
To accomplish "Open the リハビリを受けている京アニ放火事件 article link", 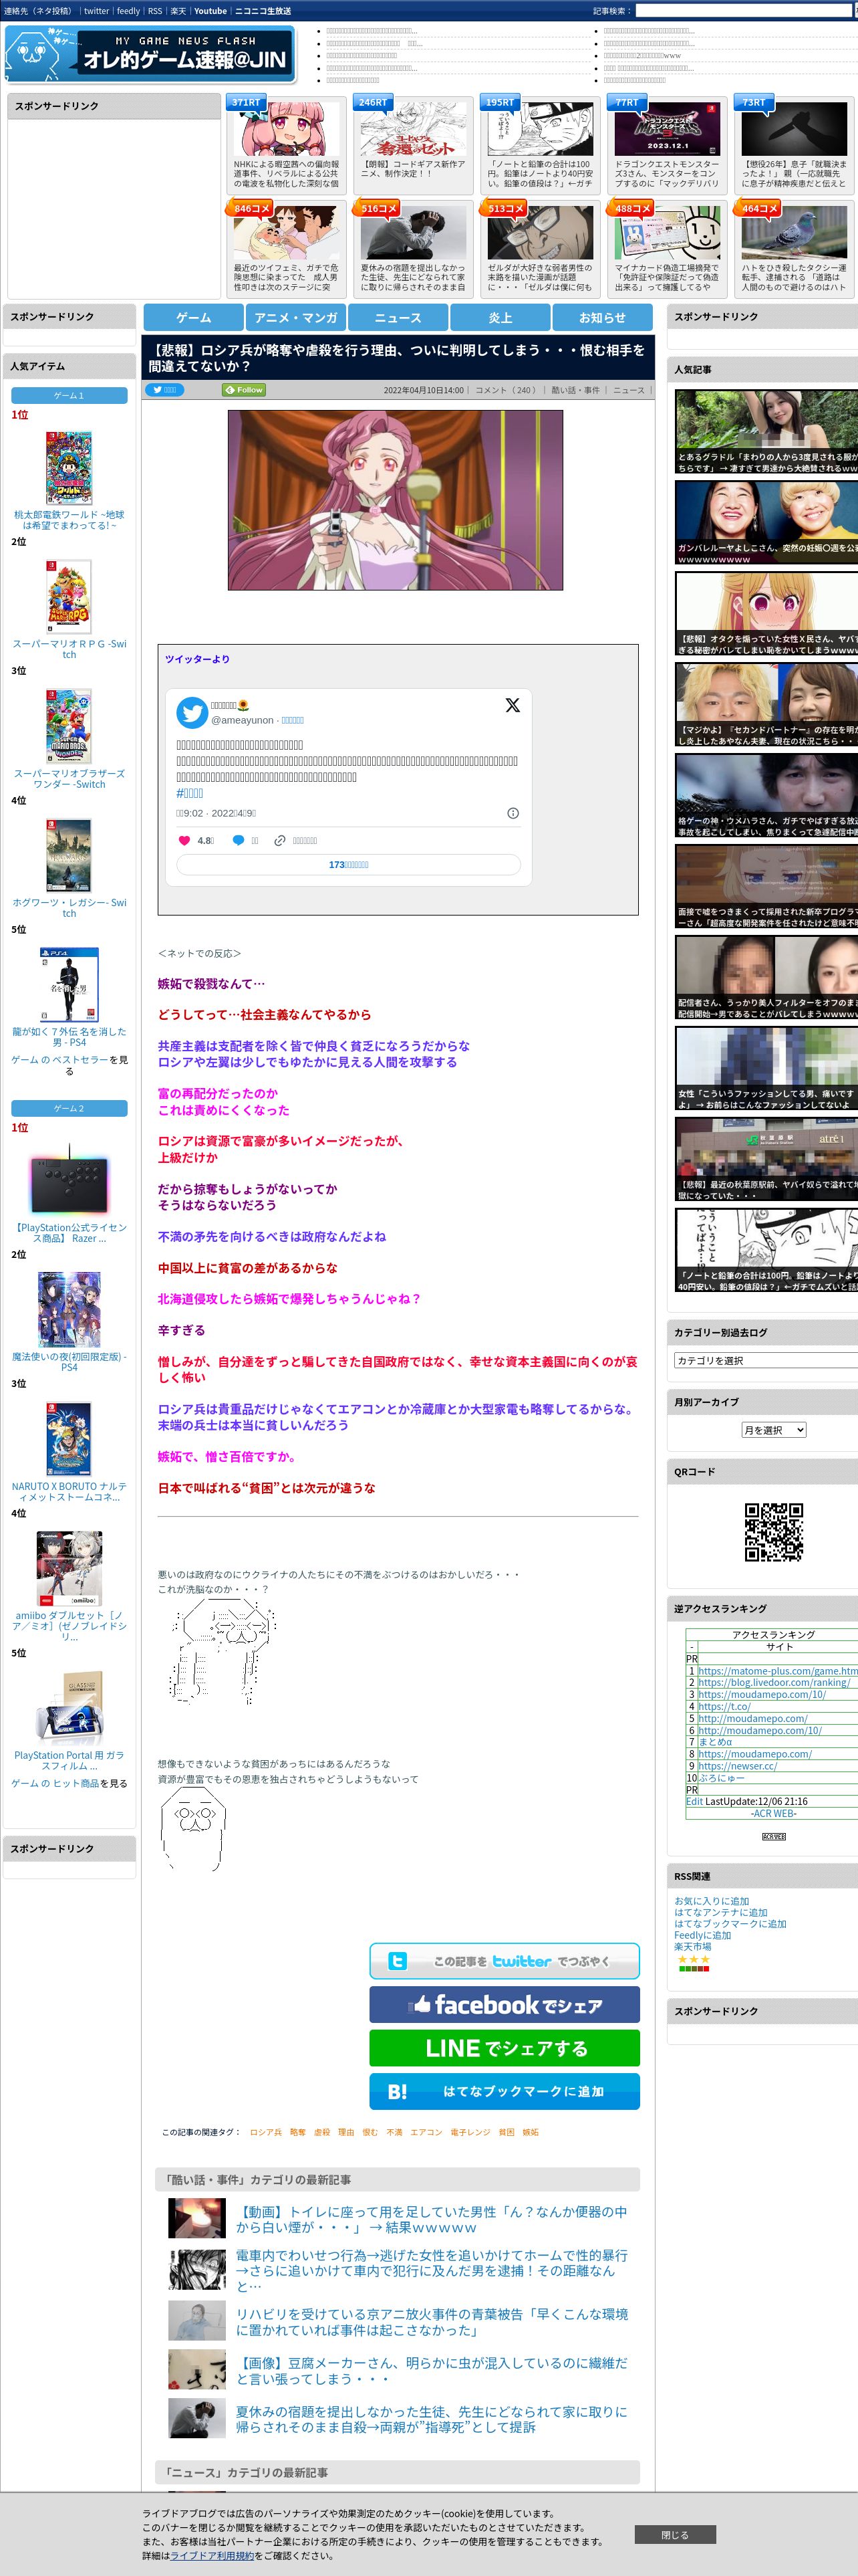I will pyautogui.click(x=432, y=2322).
